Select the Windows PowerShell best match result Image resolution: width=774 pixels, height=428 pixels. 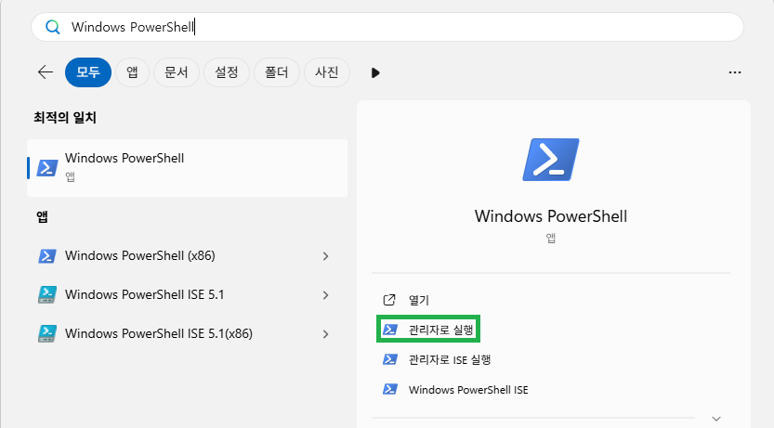[187, 168]
